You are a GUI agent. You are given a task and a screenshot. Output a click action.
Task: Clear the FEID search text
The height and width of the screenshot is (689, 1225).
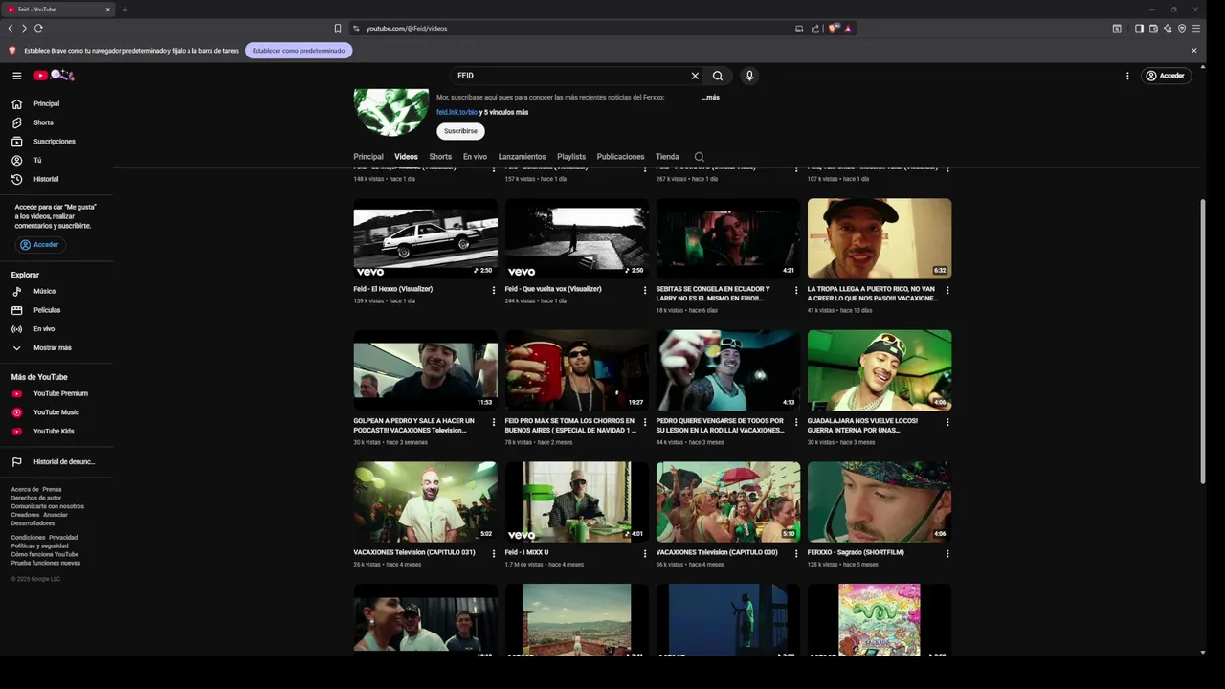point(695,76)
